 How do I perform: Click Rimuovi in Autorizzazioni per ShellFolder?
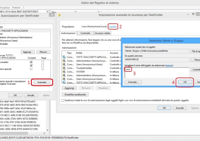pyautogui.click(x=43, y=52)
